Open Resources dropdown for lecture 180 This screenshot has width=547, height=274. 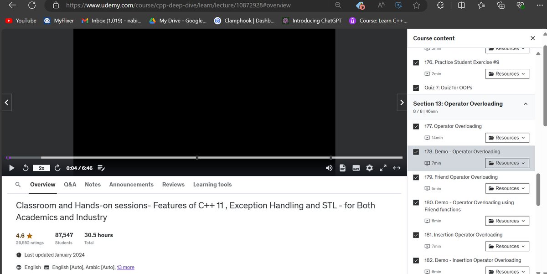click(507, 221)
